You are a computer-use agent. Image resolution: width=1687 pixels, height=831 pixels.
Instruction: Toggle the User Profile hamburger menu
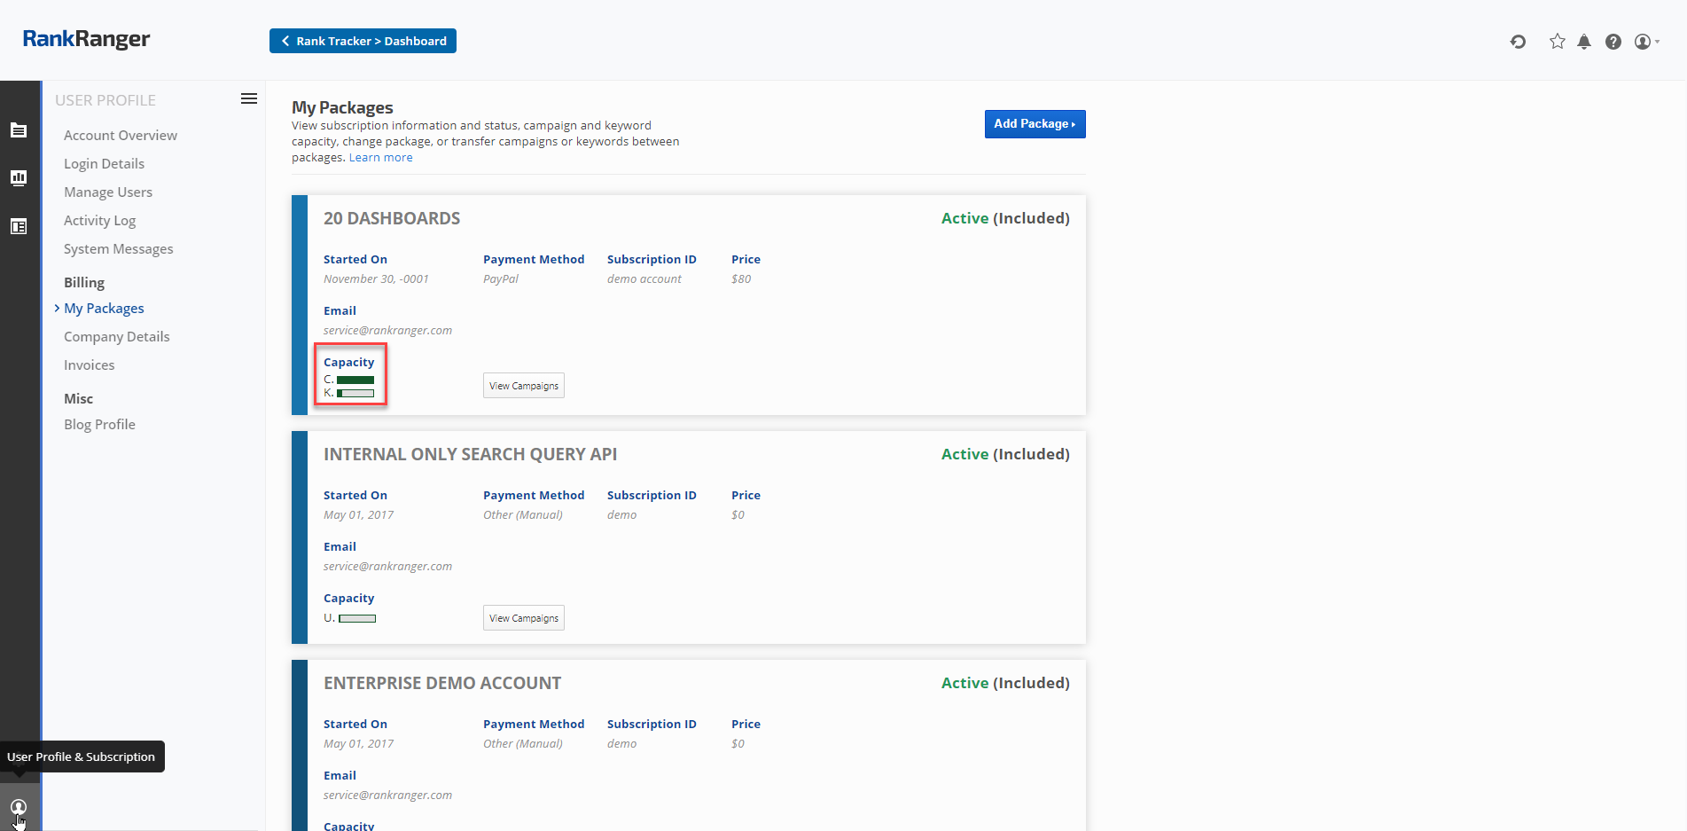249,98
